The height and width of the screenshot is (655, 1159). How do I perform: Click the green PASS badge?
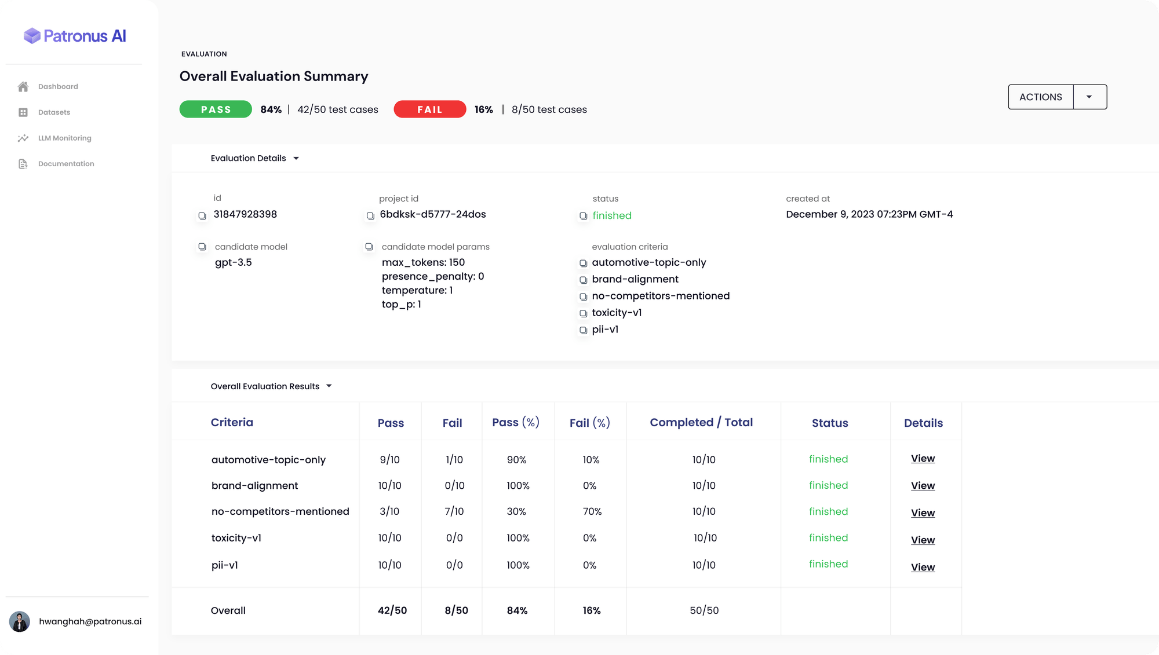(x=216, y=109)
